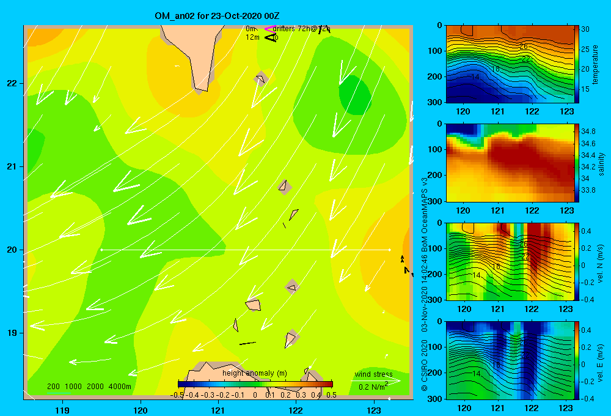
Task: Click the 'drifters 72h@12h' legend label
Action: tap(301, 29)
